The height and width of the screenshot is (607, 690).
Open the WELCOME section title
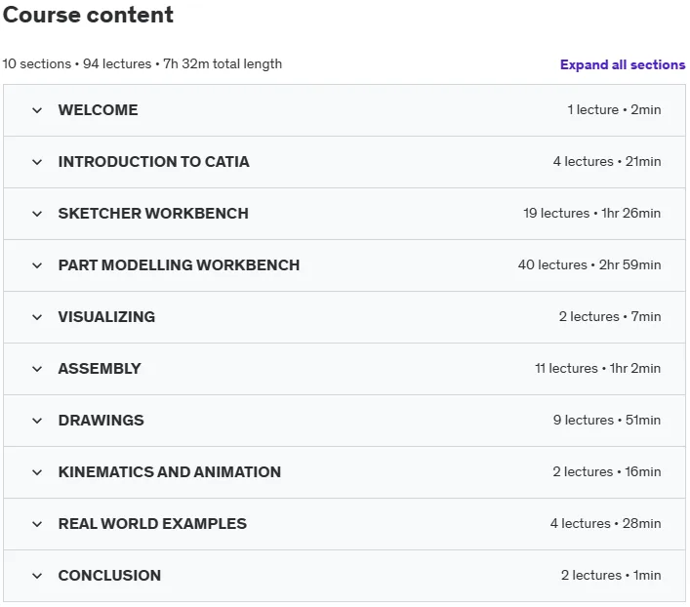click(x=99, y=110)
